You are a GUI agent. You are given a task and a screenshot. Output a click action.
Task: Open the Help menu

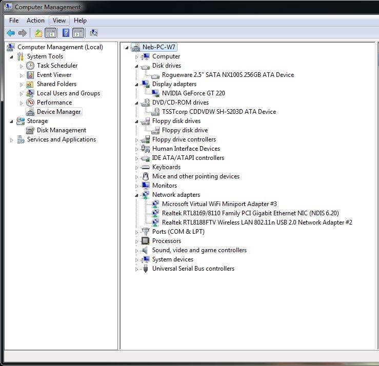pyautogui.click(x=80, y=21)
